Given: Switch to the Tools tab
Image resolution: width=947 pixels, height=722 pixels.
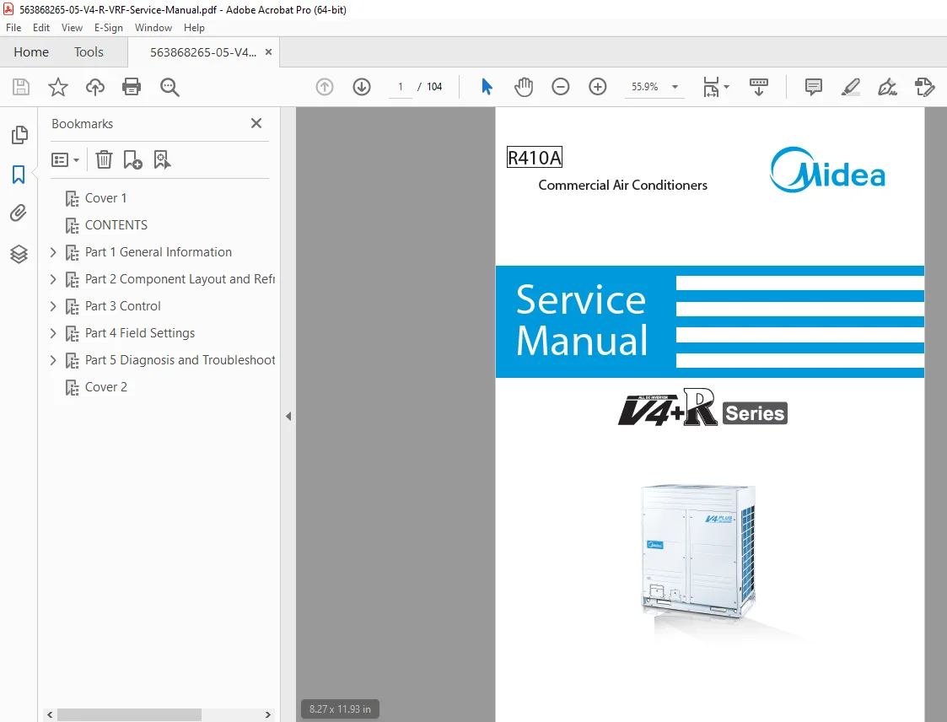Looking at the screenshot, I should [89, 52].
